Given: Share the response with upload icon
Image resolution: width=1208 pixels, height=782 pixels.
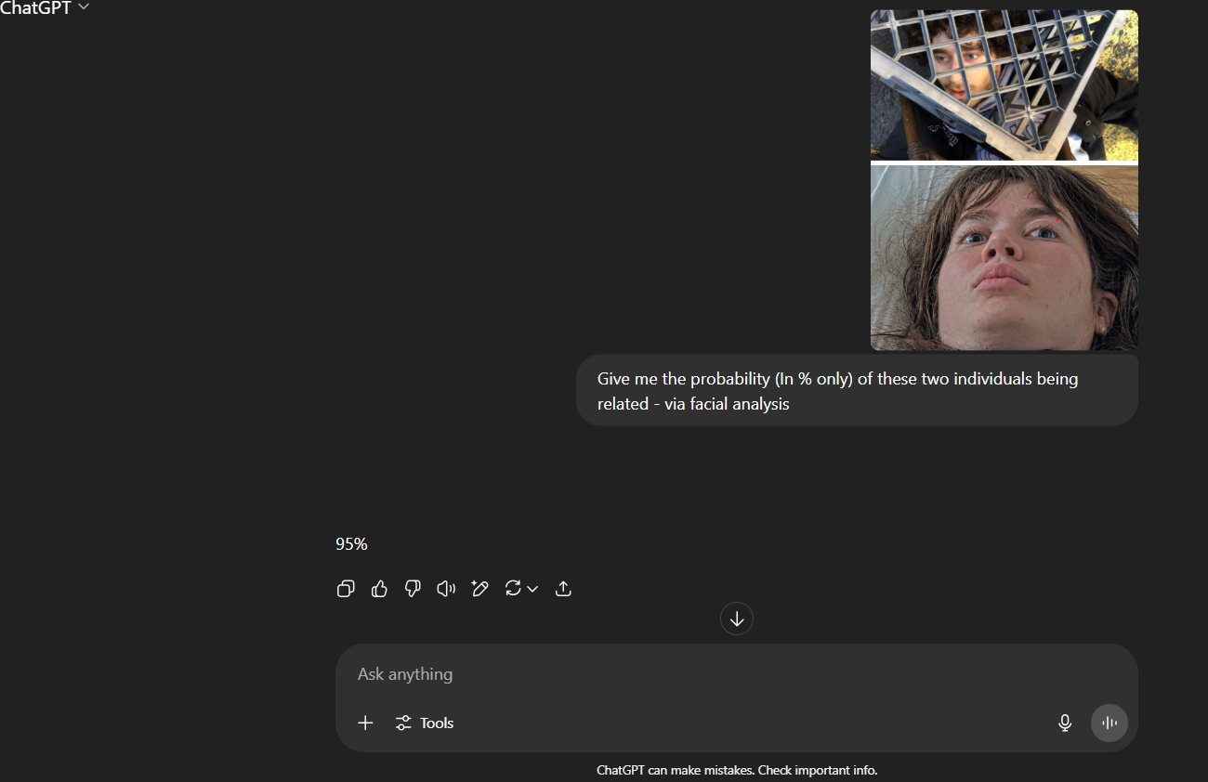Looking at the screenshot, I should point(563,588).
